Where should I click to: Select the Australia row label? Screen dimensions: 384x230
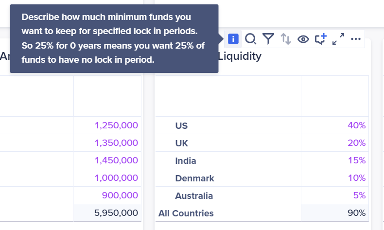194,196
